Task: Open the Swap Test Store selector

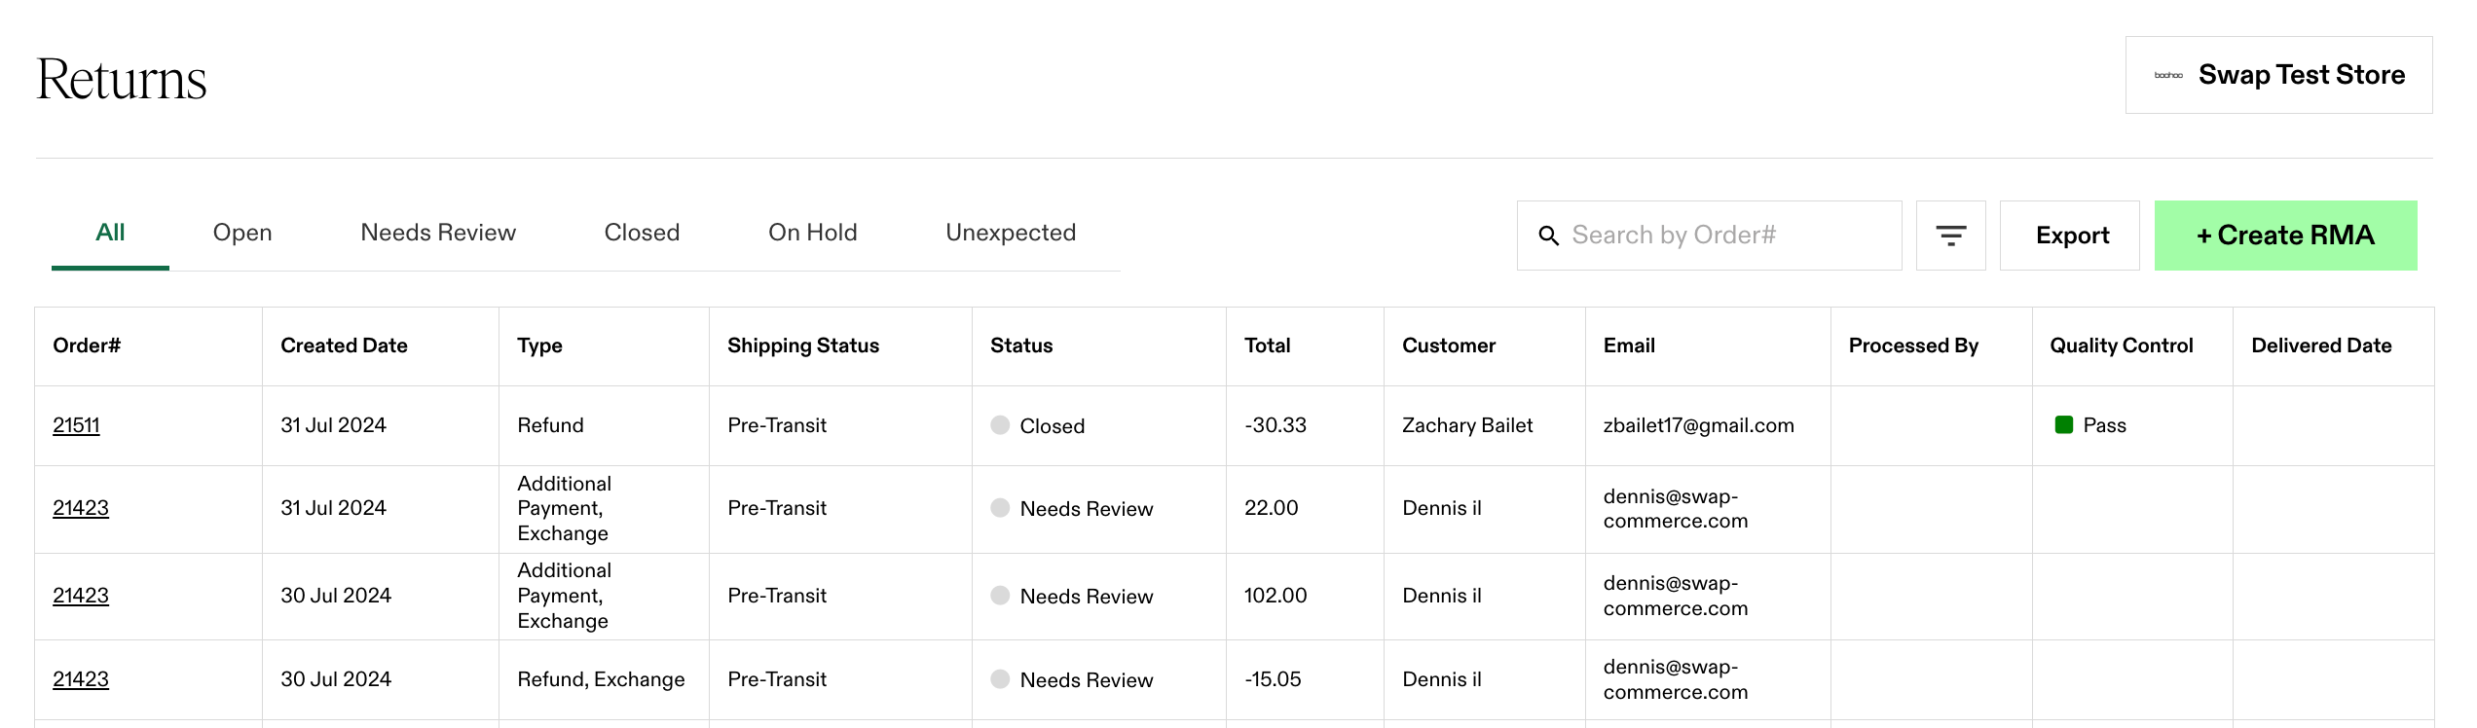Action: tap(2278, 75)
